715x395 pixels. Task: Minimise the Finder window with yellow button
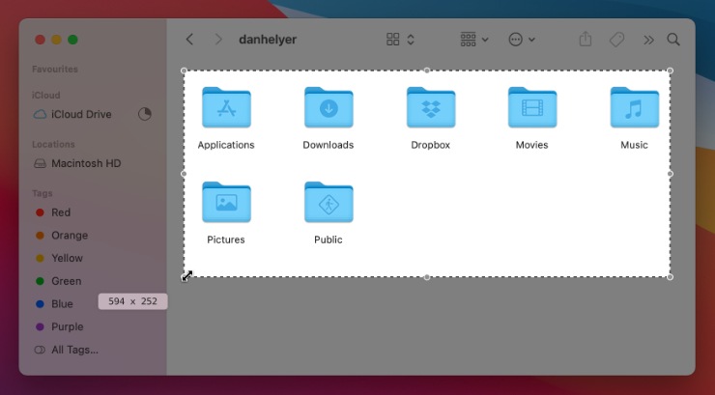tap(57, 40)
